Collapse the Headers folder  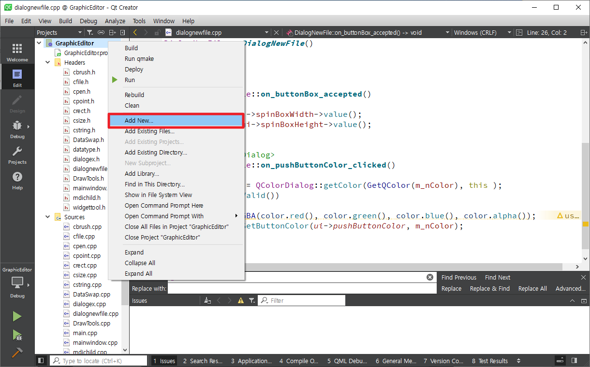[48, 62]
